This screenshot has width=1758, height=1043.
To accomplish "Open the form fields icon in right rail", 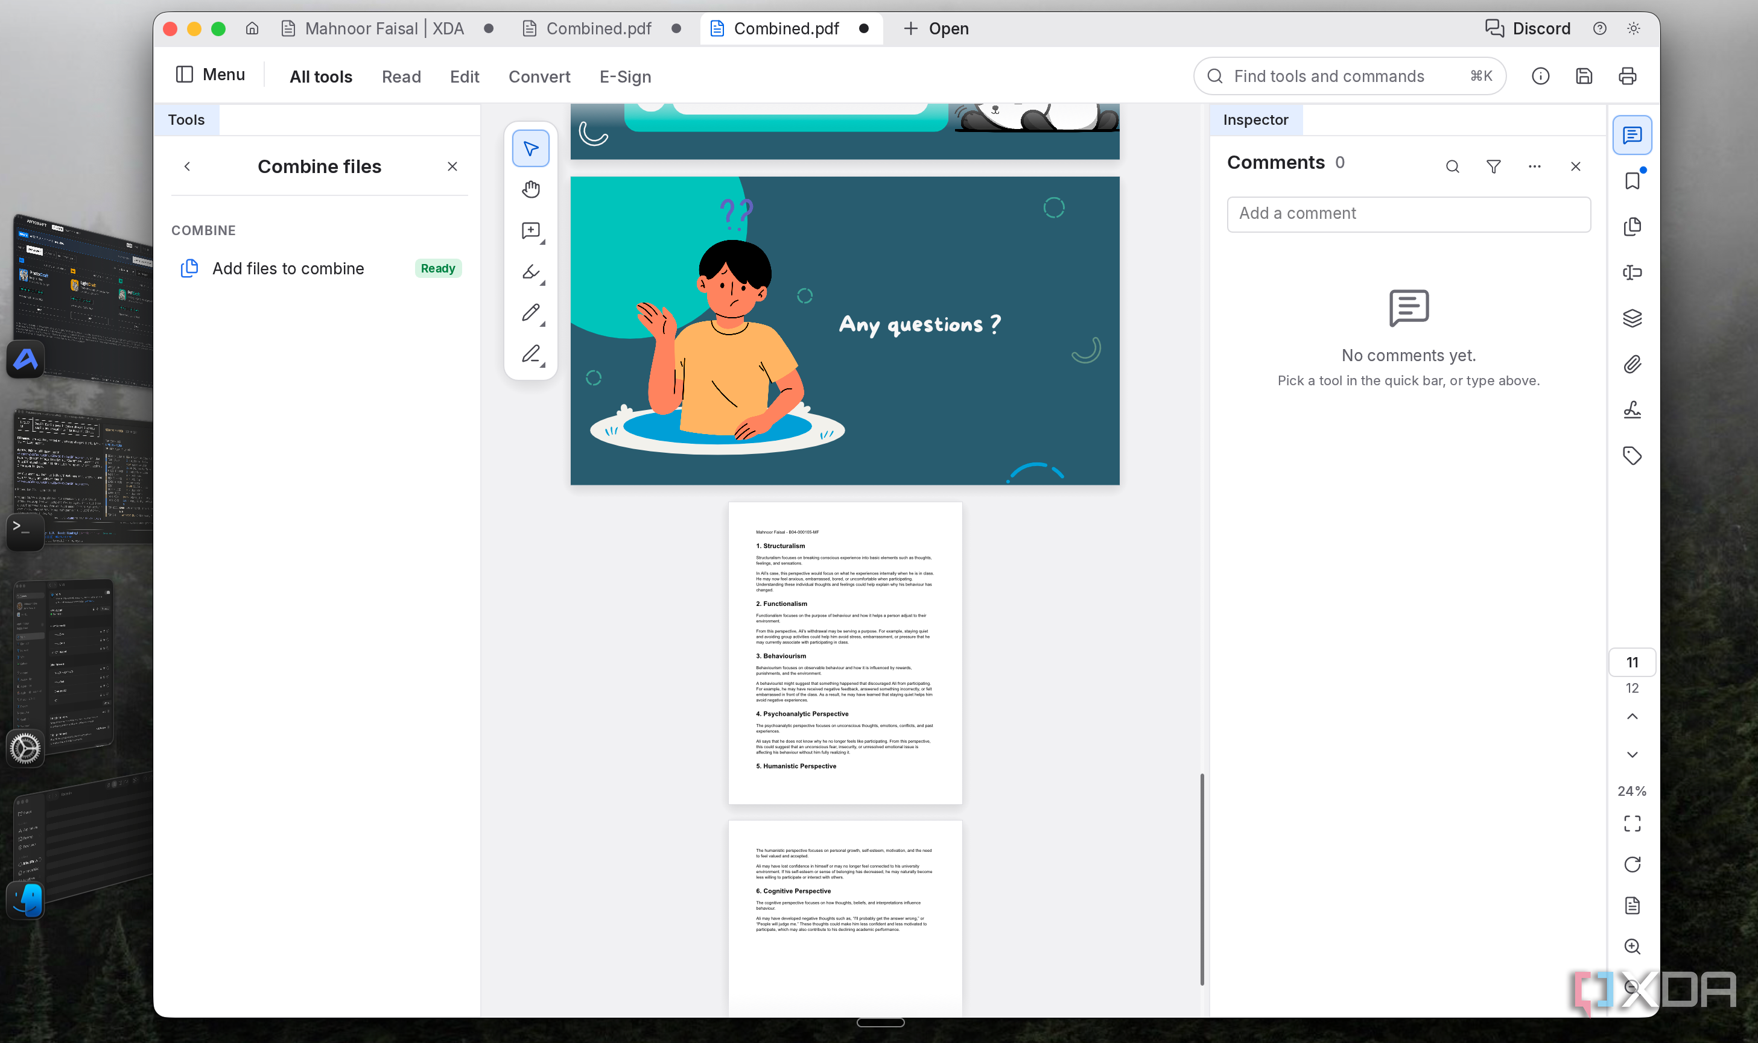I will [1632, 273].
